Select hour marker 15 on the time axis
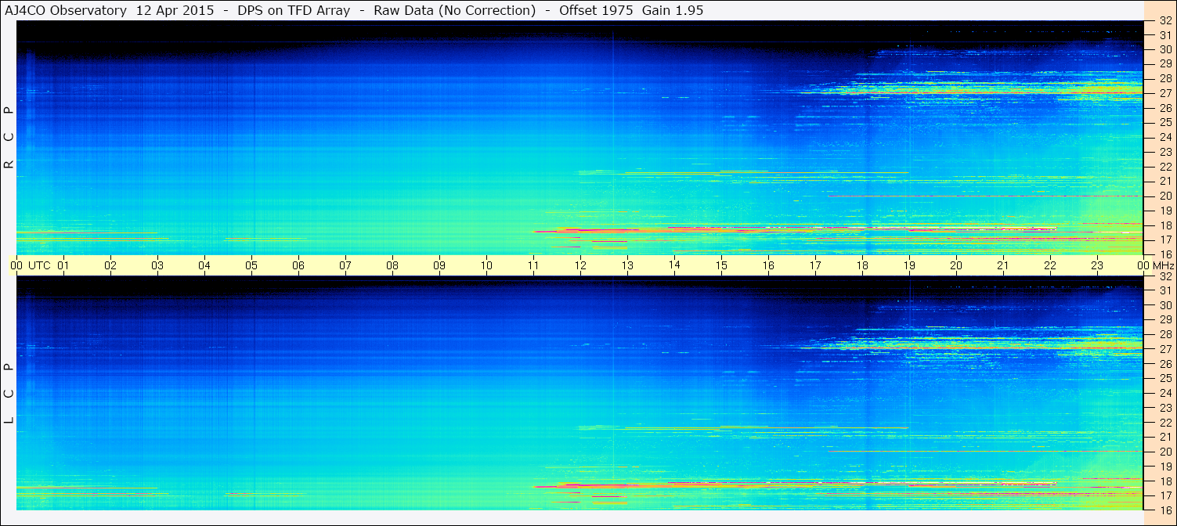 721,265
